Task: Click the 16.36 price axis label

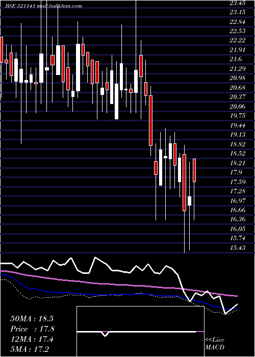Action: [238, 219]
